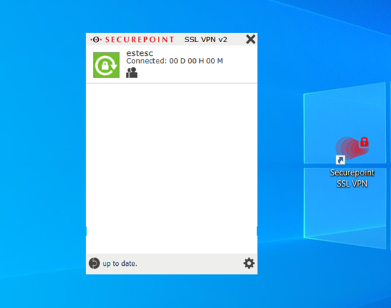Image resolution: width=391 pixels, height=308 pixels.
Task: Click the Securepoint eye emblem in the title bar
Action: coord(96,39)
